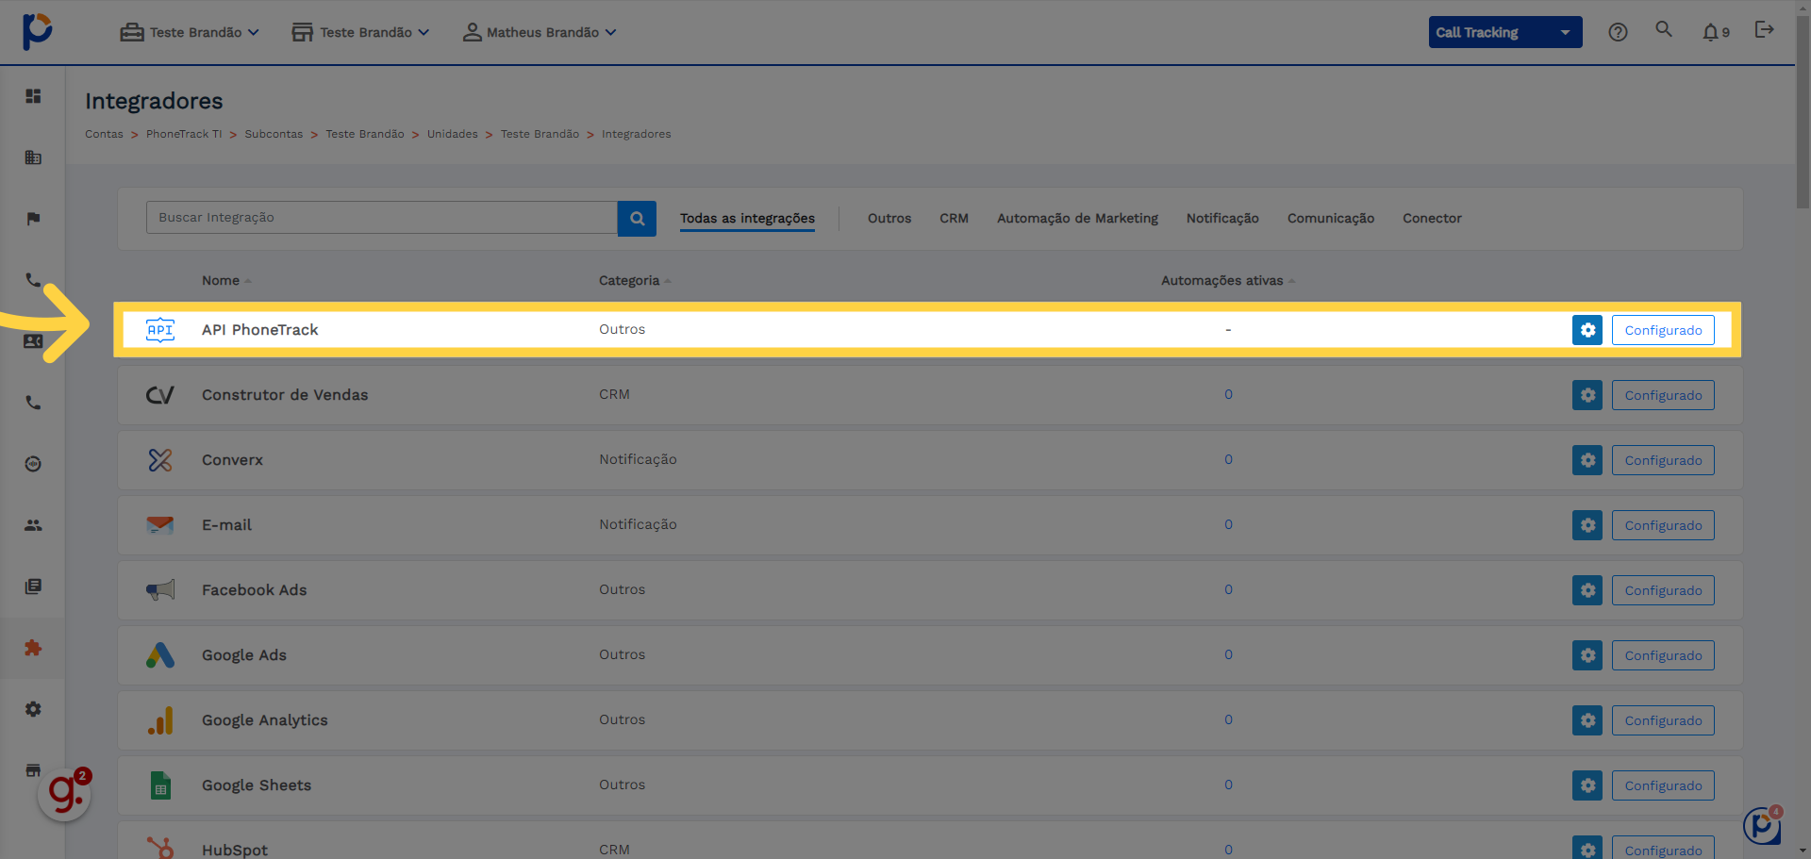
Task: Focus the Buscar Integração search field
Action: click(x=382, y=218)
